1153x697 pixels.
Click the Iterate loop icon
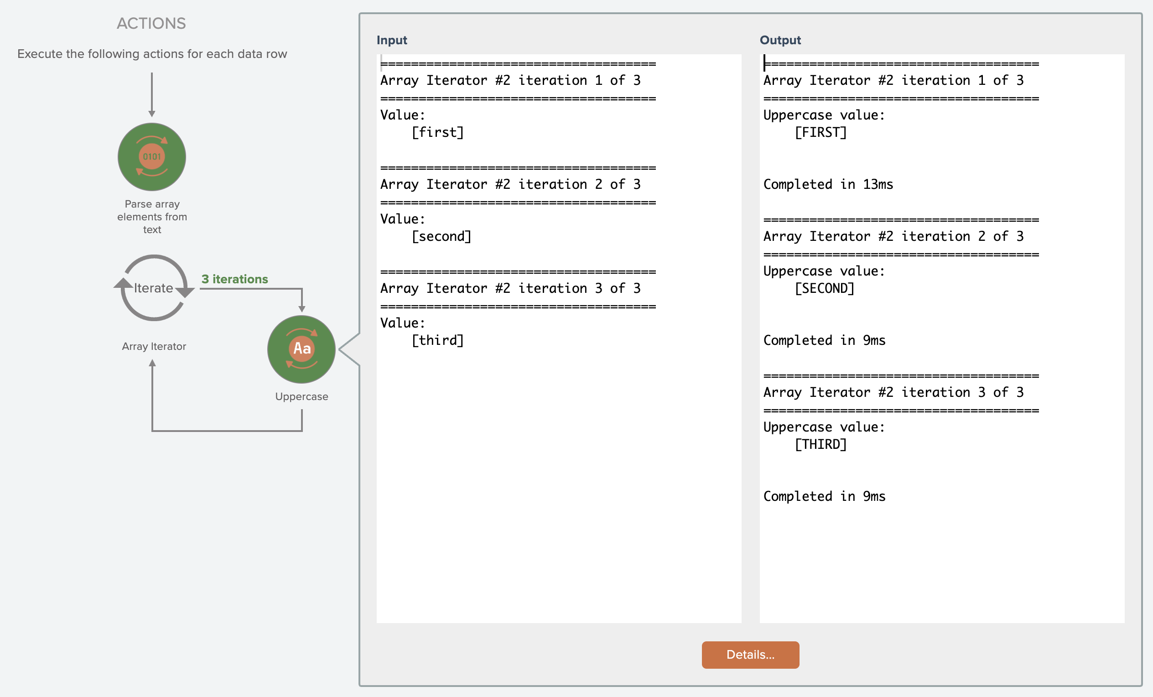154,288
